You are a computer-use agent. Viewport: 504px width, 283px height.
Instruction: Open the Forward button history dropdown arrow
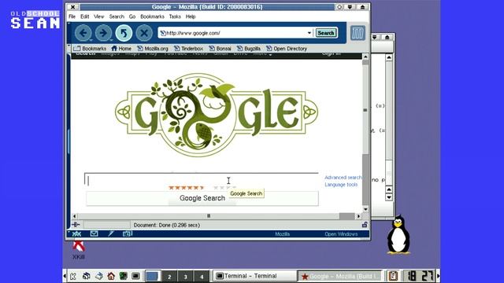click(x=112, y=40)
